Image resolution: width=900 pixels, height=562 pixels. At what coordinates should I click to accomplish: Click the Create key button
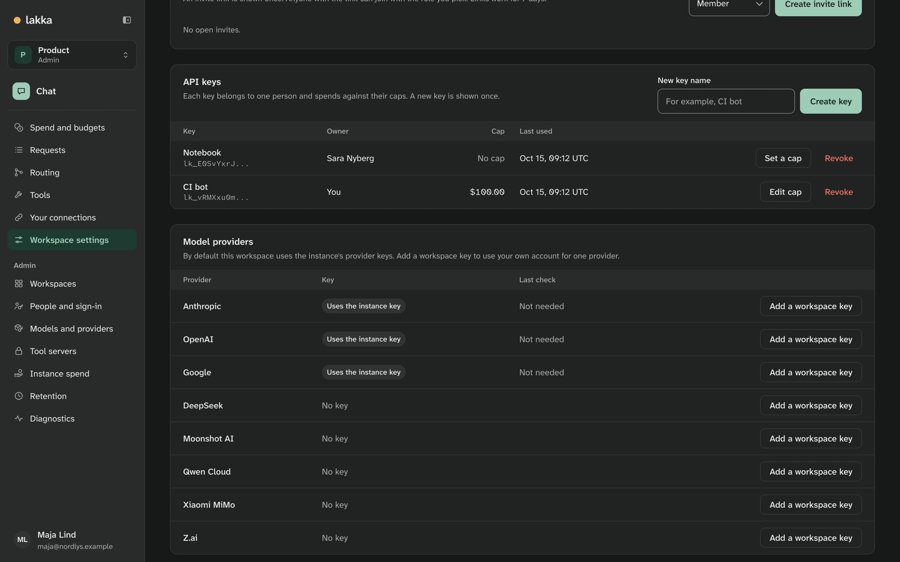[830, 101]
